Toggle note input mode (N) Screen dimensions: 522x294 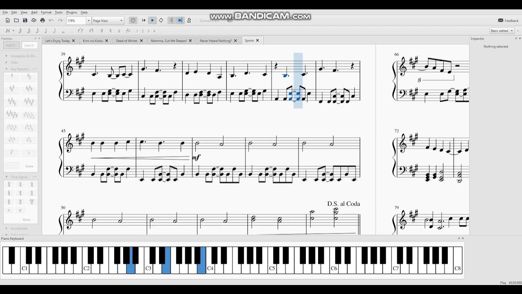(x=7, y=31)
